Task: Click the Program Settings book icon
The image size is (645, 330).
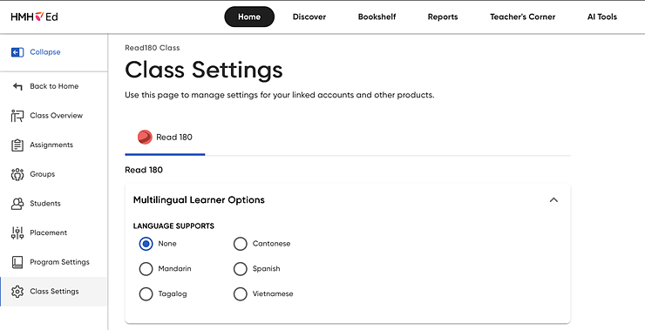Action: [x=17, y=262]
